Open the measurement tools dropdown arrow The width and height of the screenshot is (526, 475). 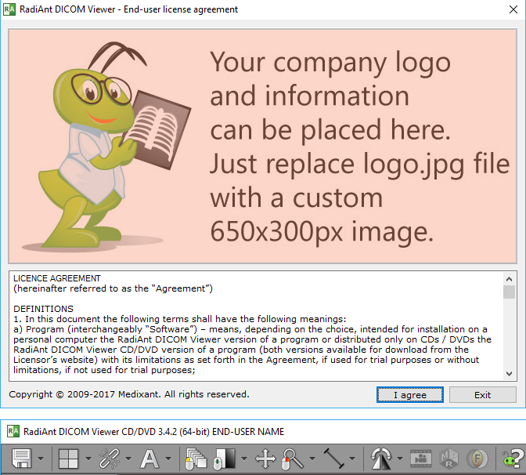352,459
